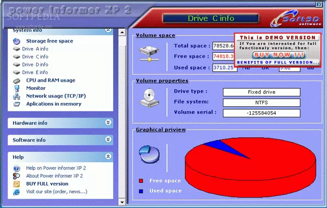Click the Network usage computers icon
The width and height of the screenshot is (327, 208).
tap(17, 96)
